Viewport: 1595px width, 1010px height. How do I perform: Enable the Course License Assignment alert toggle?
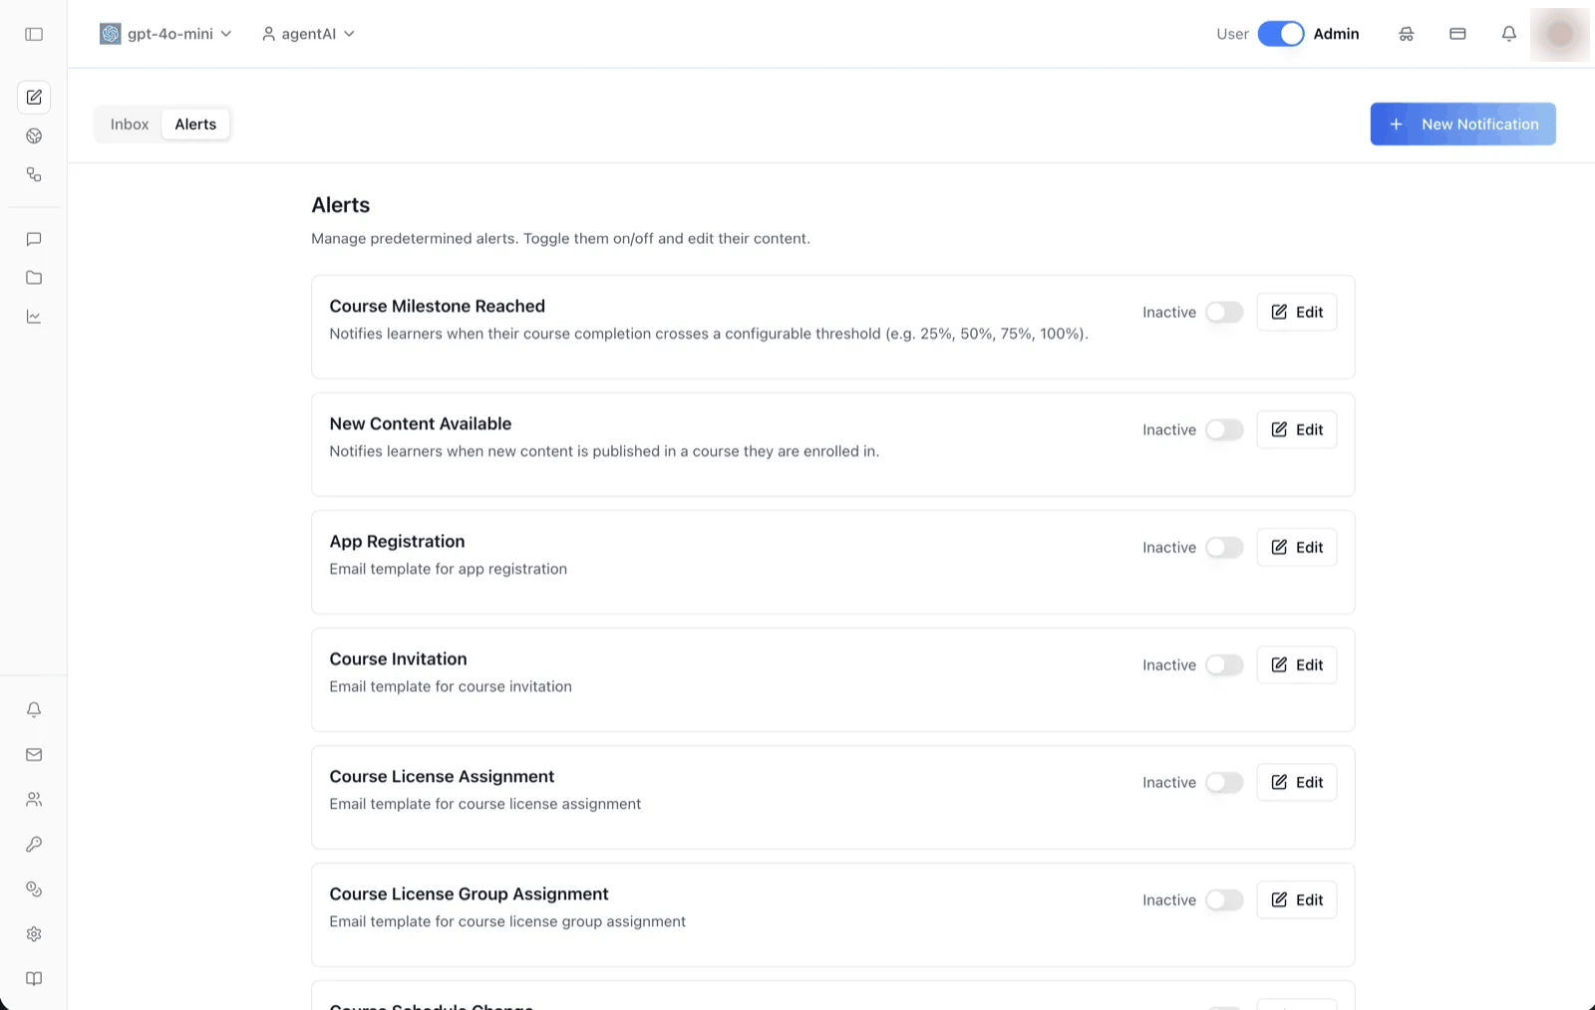click(x=1224, y=783)
